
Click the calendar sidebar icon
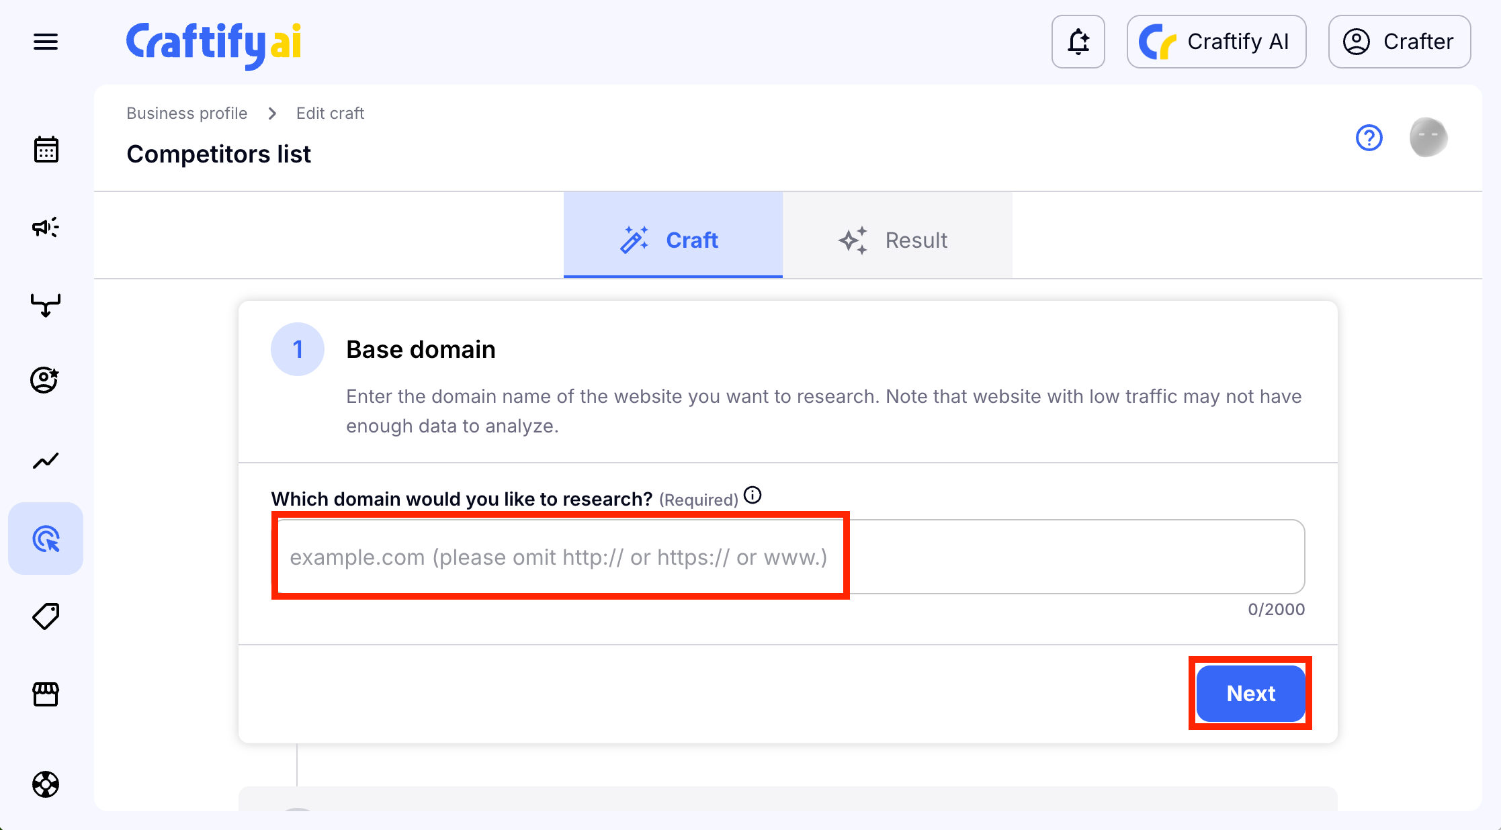(x=46, y=149)
